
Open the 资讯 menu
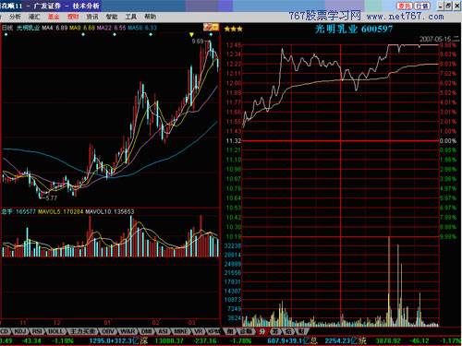tap(92, 17)
